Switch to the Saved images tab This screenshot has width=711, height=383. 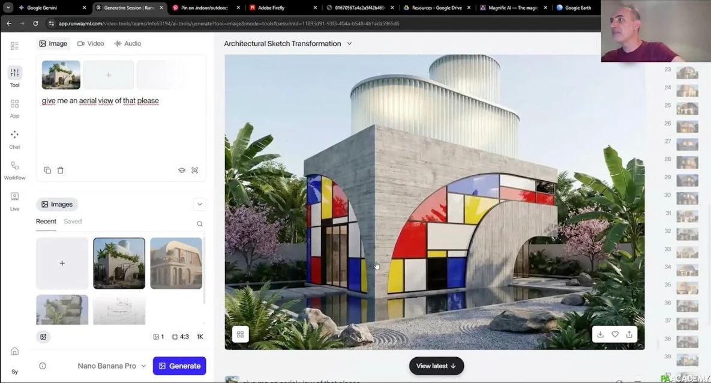click(73, 222)
